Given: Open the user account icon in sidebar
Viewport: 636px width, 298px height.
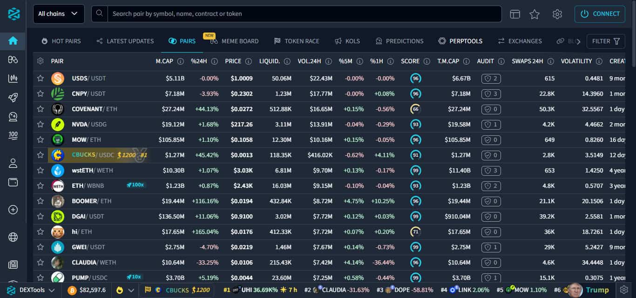Looking at the screenshot, I should tap(13, 163).
